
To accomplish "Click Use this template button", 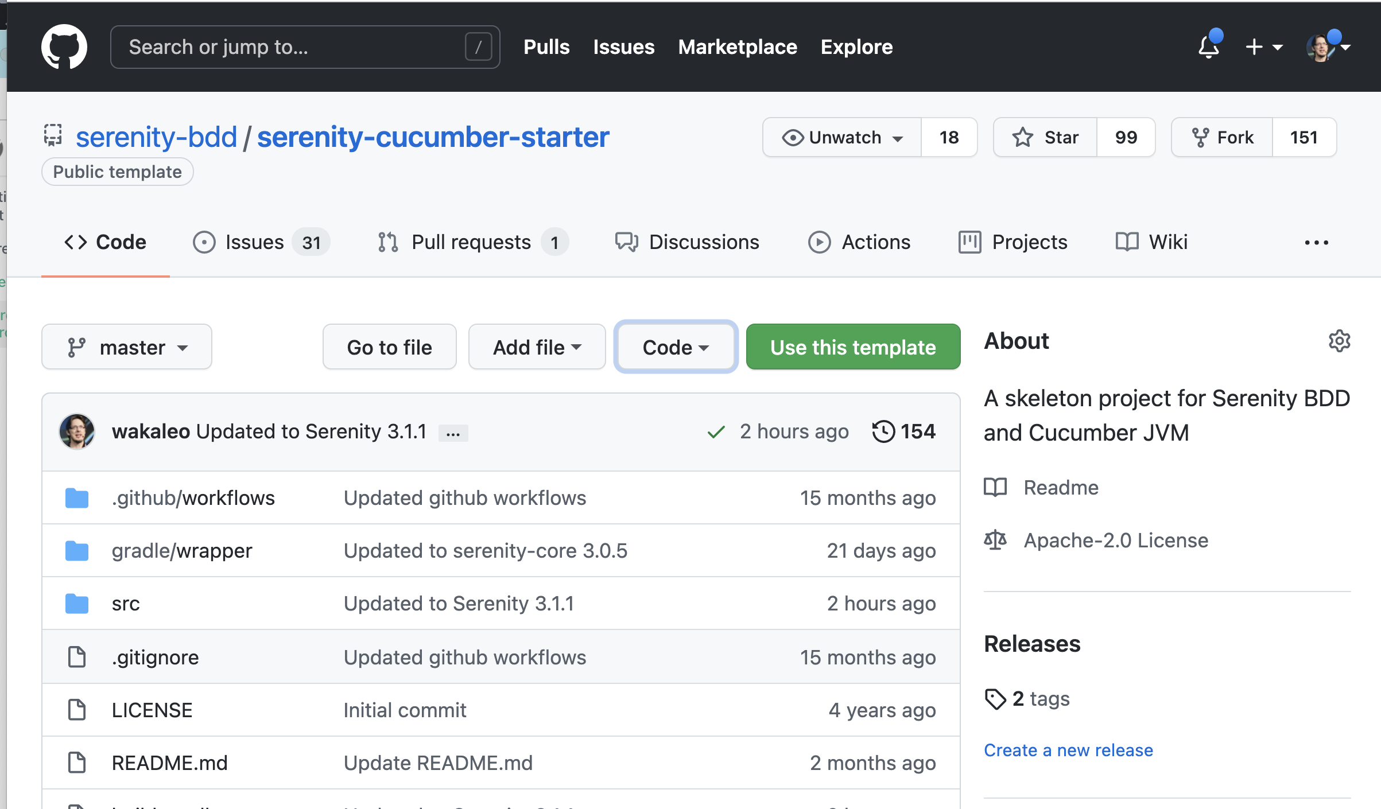I will [x=853, y=347].
